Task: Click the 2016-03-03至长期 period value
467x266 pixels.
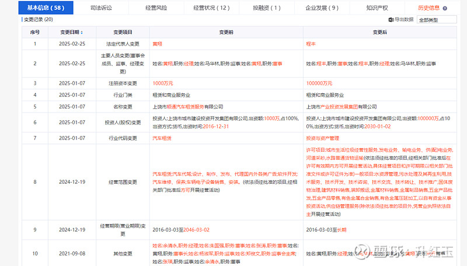Action: 326,230
